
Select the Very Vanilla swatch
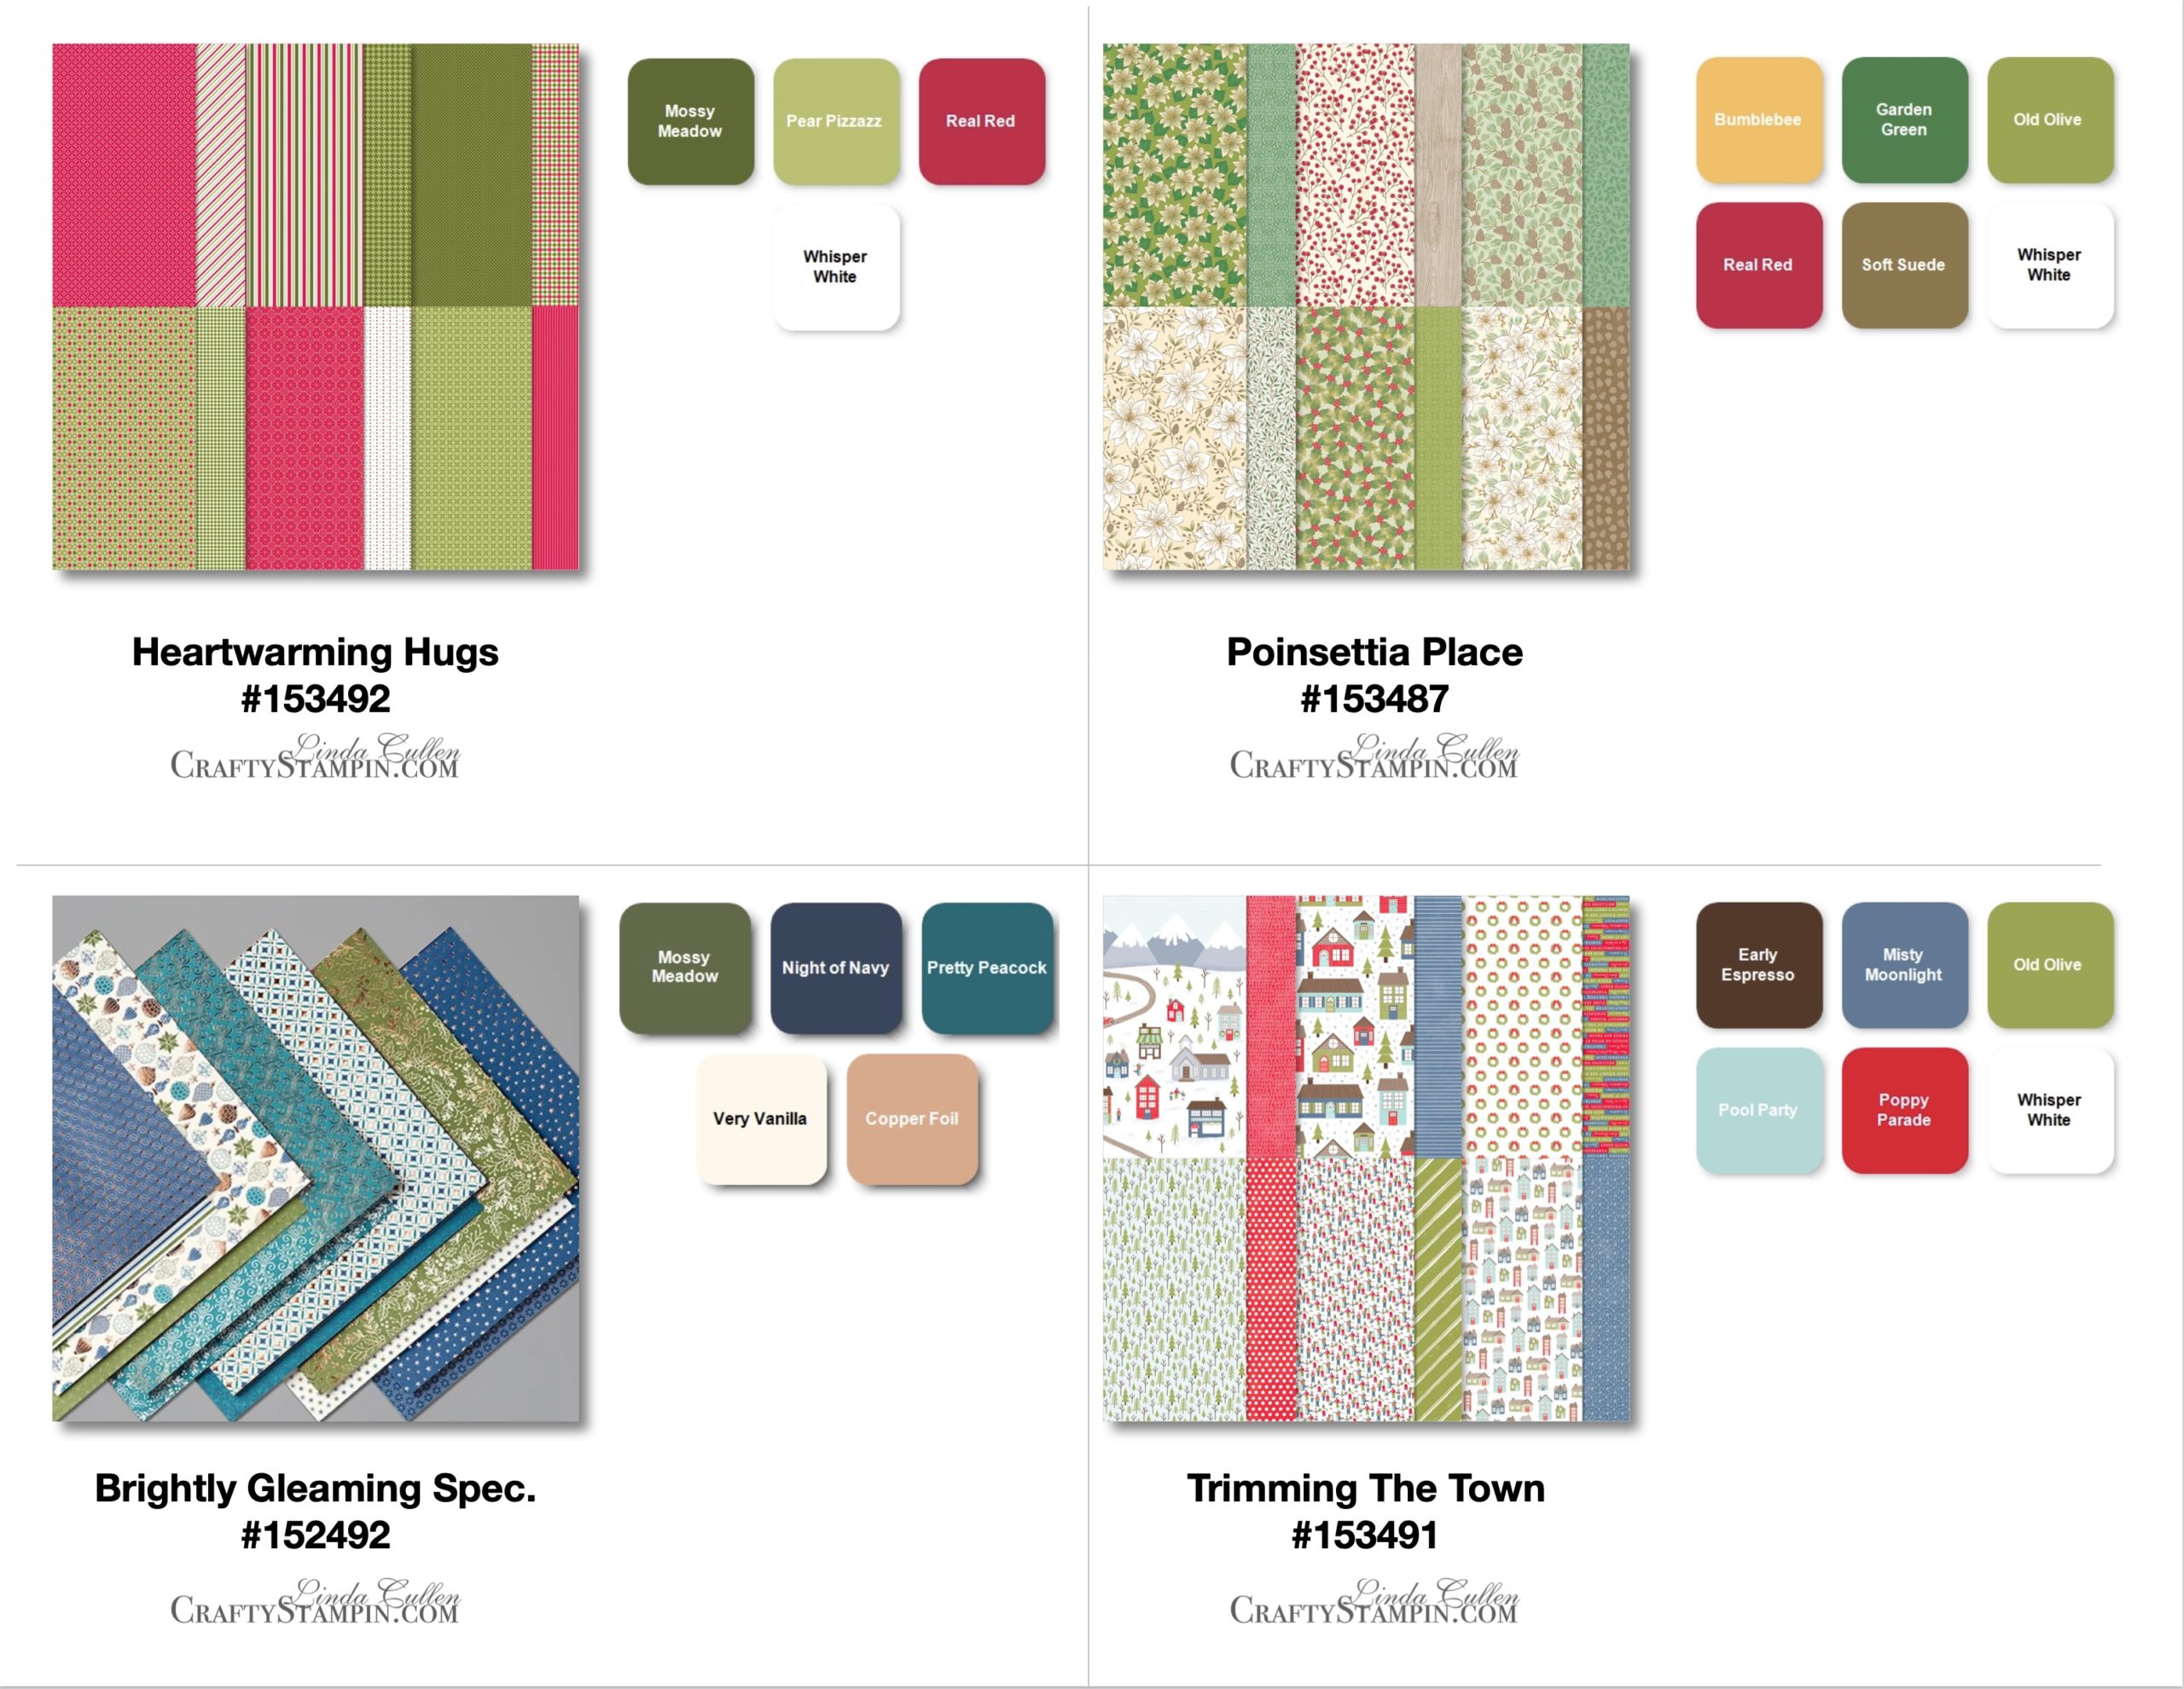(x=762, y=1119)
